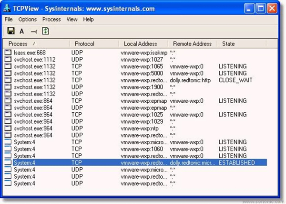Open the View menu
The width and height of the screenshot is (286, 204).
[72, 20]
